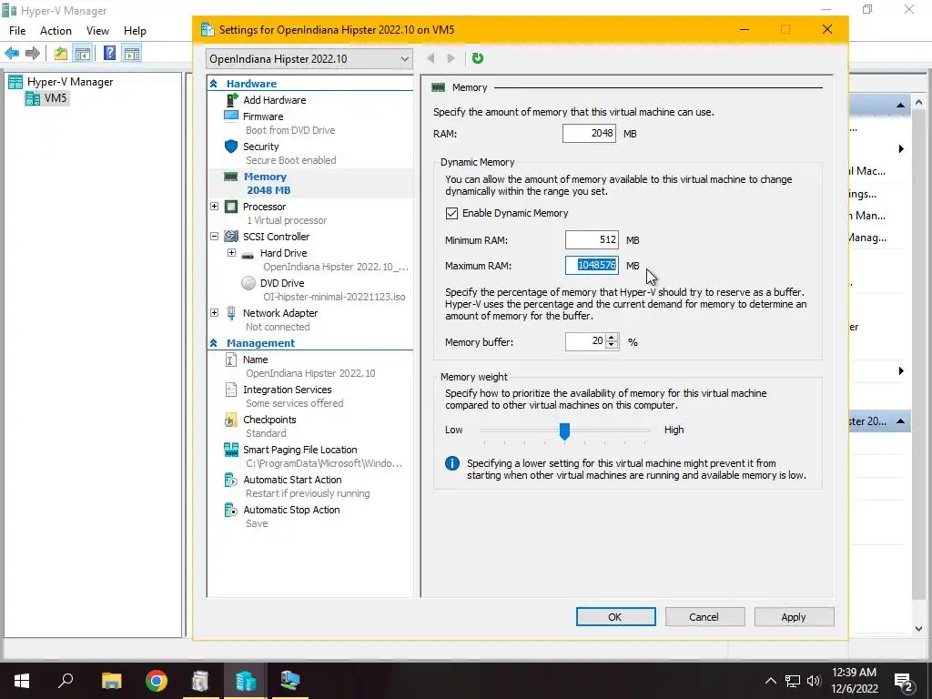Decrease the Memory buffer spinner down arrow

(x=612, y=345)
